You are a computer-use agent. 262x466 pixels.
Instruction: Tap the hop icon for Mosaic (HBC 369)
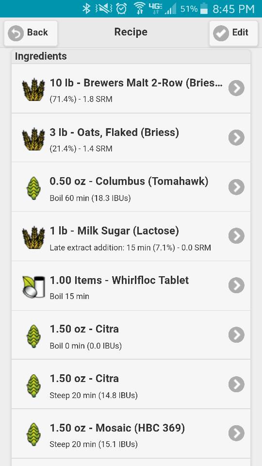coord(33,434)
